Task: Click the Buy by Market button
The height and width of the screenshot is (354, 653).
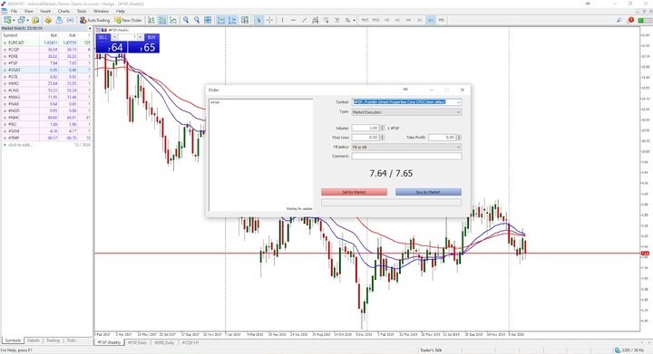Action: click(428, 192)
